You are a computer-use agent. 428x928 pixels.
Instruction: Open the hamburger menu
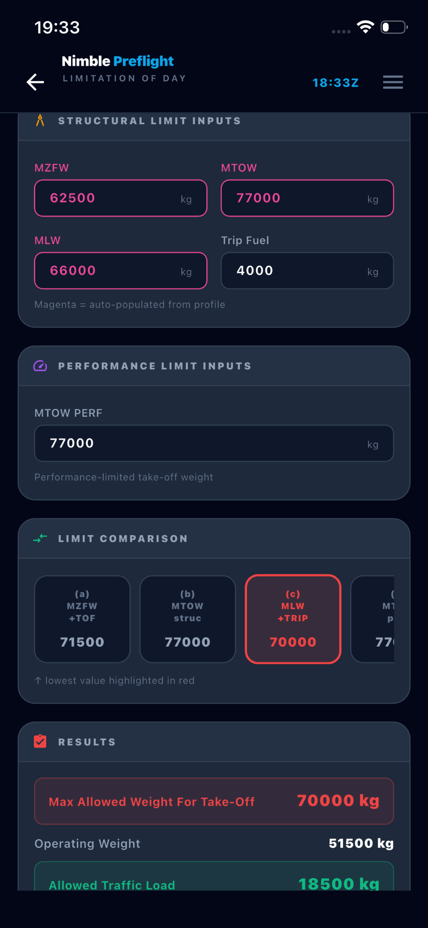click(393, 82)
